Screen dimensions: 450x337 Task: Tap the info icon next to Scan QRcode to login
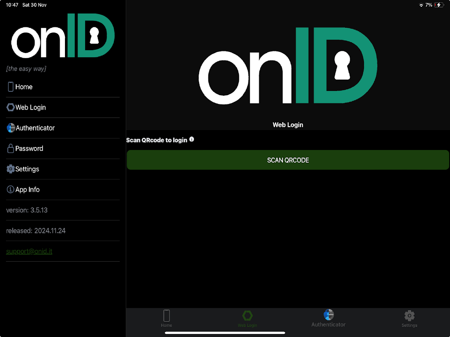tap(192, 139)
